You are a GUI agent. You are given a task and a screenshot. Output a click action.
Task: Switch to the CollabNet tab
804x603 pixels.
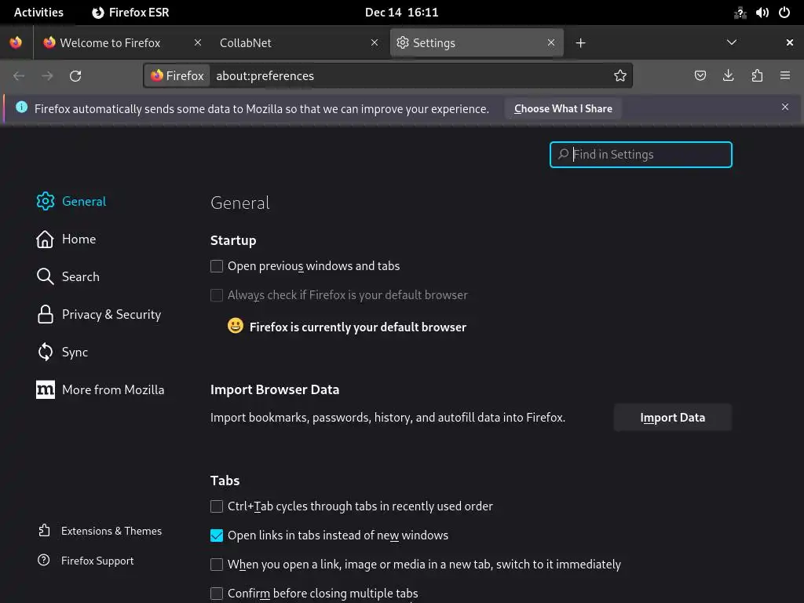pyautogui.click(x=291, y=43)
